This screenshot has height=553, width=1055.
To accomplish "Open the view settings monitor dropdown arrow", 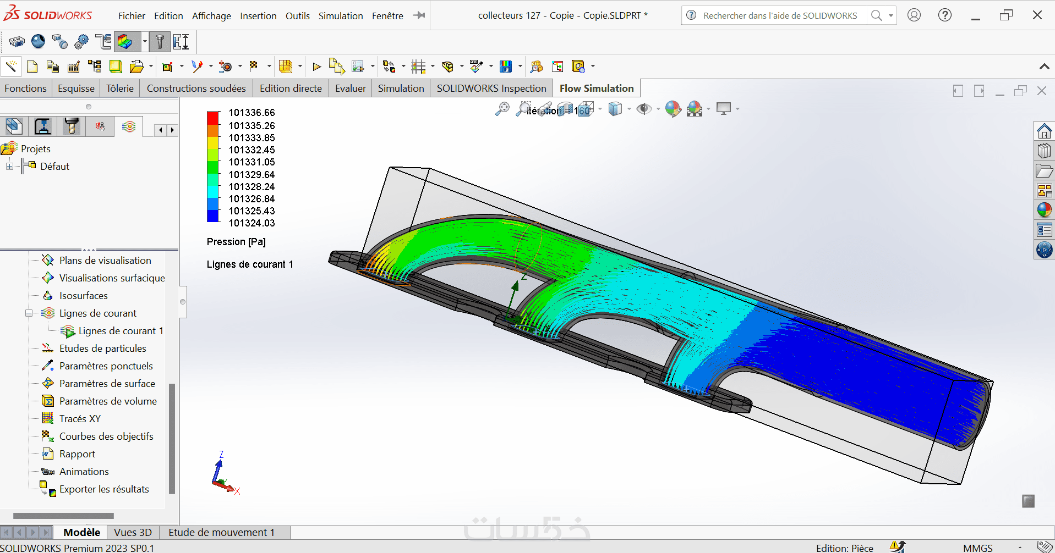I will click(x=737, y=109).
